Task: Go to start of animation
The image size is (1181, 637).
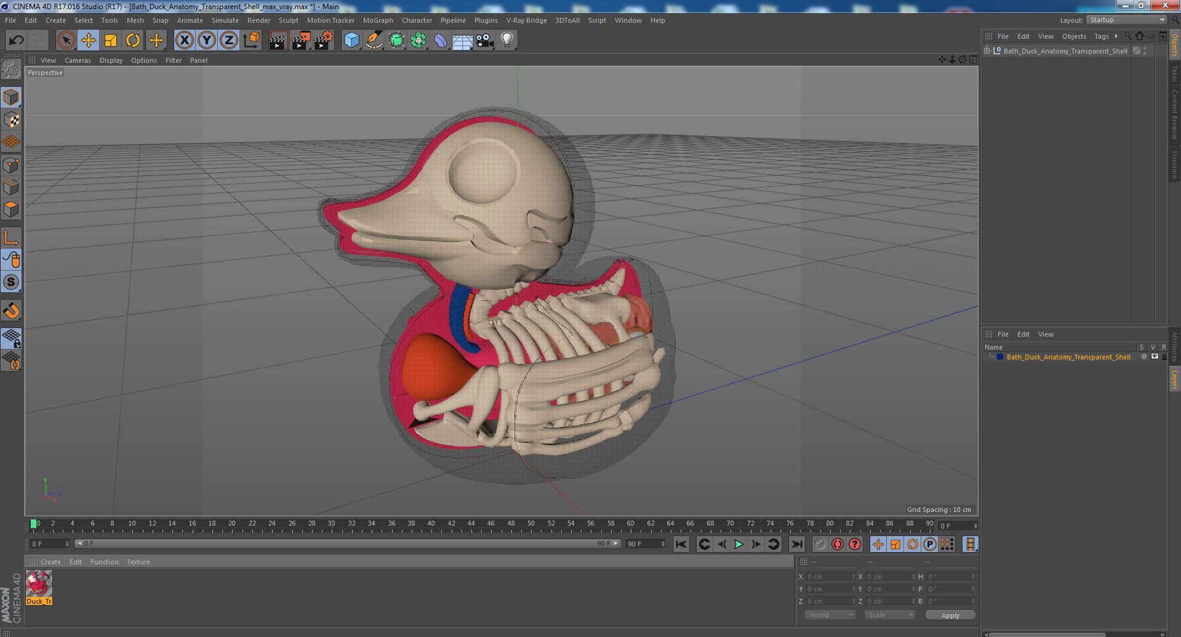Action: click(681, 544)
